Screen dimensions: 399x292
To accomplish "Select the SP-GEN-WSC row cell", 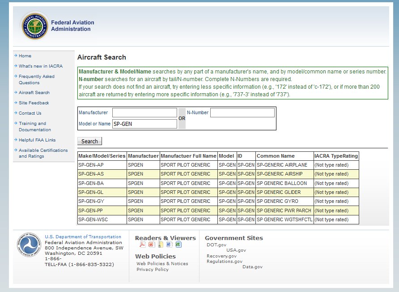I will coord(102,219).
